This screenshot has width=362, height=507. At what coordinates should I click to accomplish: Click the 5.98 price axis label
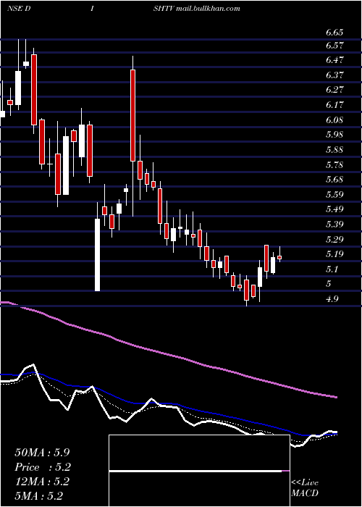(x=334, y=135)
